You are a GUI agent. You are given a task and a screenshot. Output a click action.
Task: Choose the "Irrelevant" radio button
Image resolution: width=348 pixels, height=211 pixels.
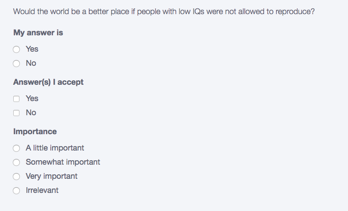(16, 191)
